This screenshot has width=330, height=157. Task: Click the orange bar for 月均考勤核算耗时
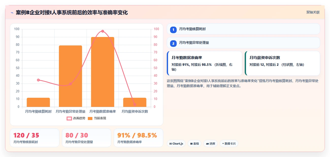click(x=38, y=102)
